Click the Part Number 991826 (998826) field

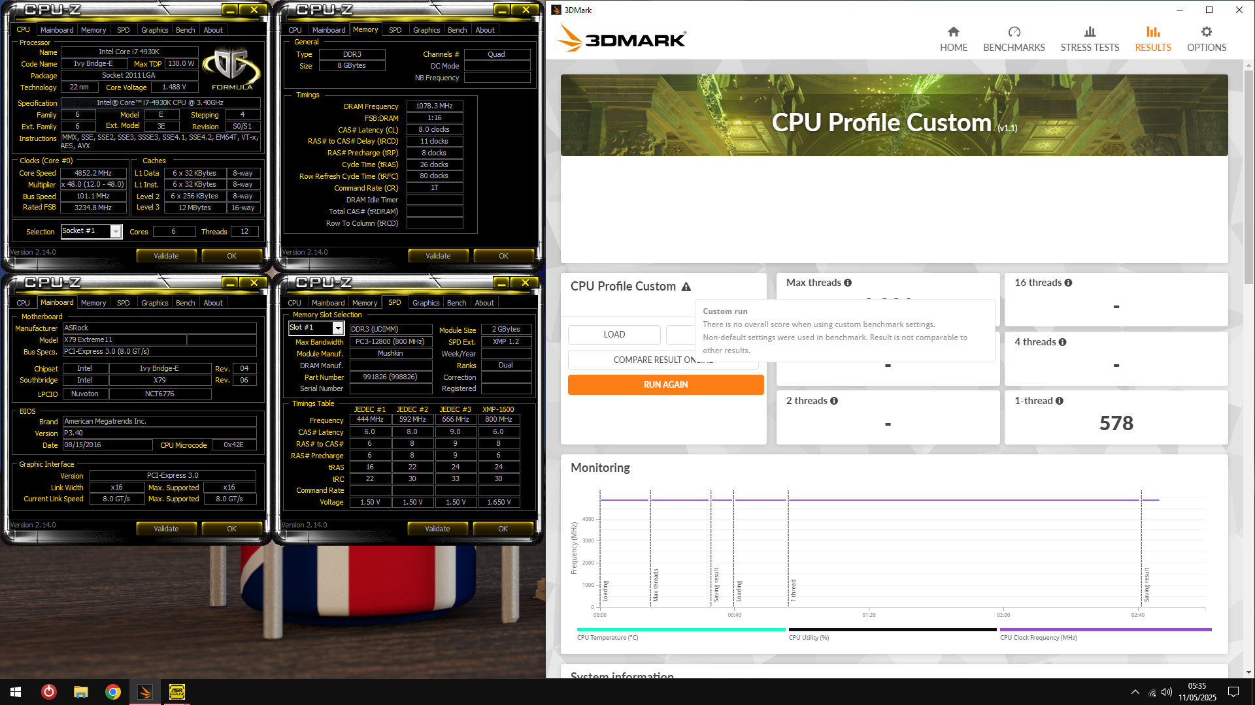(390, 377)
